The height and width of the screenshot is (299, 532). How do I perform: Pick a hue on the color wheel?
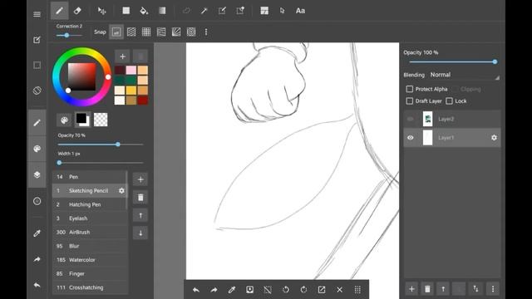pyautogui.click(x=81, y=77)
